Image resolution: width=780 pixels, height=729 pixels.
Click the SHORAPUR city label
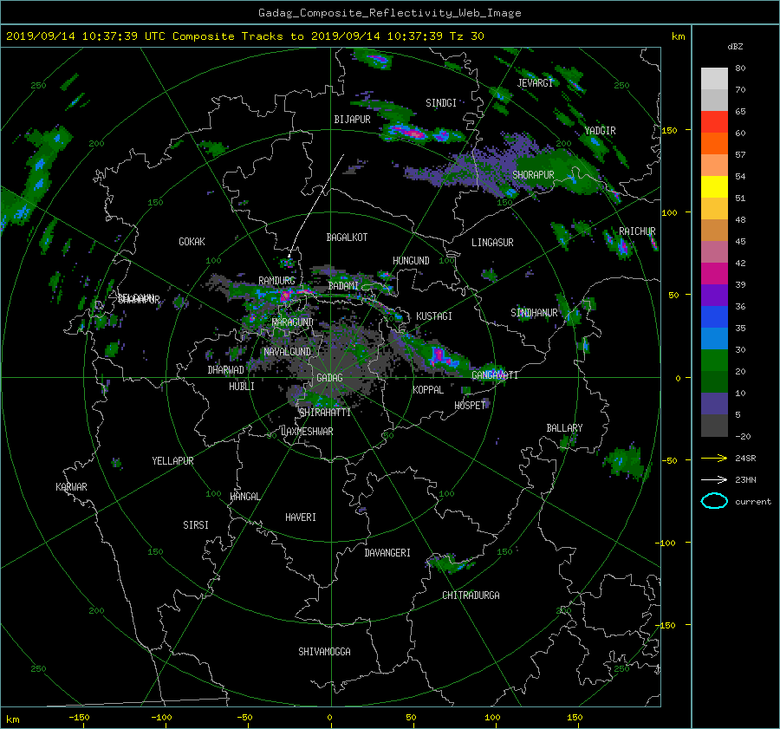533,175
